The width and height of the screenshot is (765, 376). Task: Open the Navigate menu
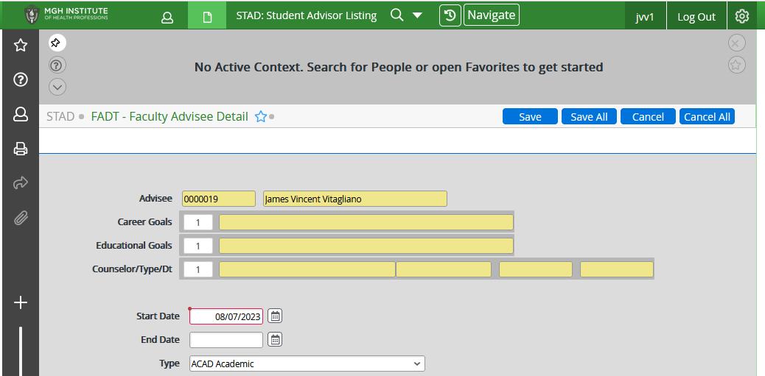tap(492, 15)
